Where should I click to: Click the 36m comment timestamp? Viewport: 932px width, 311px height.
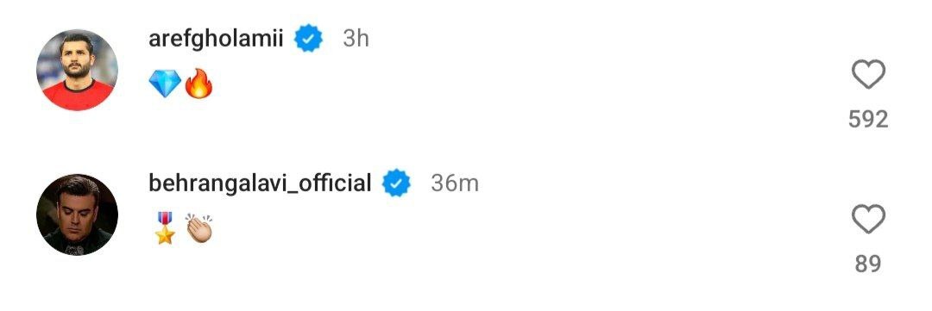[x=455, y=183]
